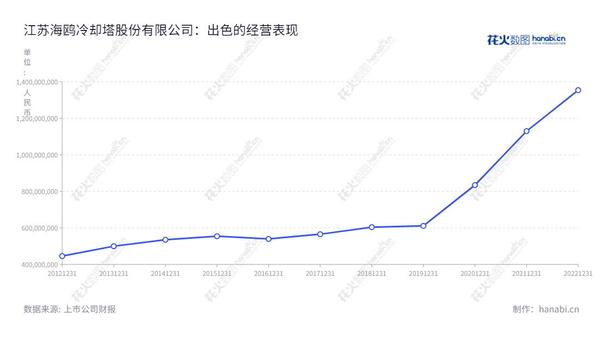Click the 600,000,000 y-axis label
The width and height of the screenshot is (600, 338).
(39, 228)
